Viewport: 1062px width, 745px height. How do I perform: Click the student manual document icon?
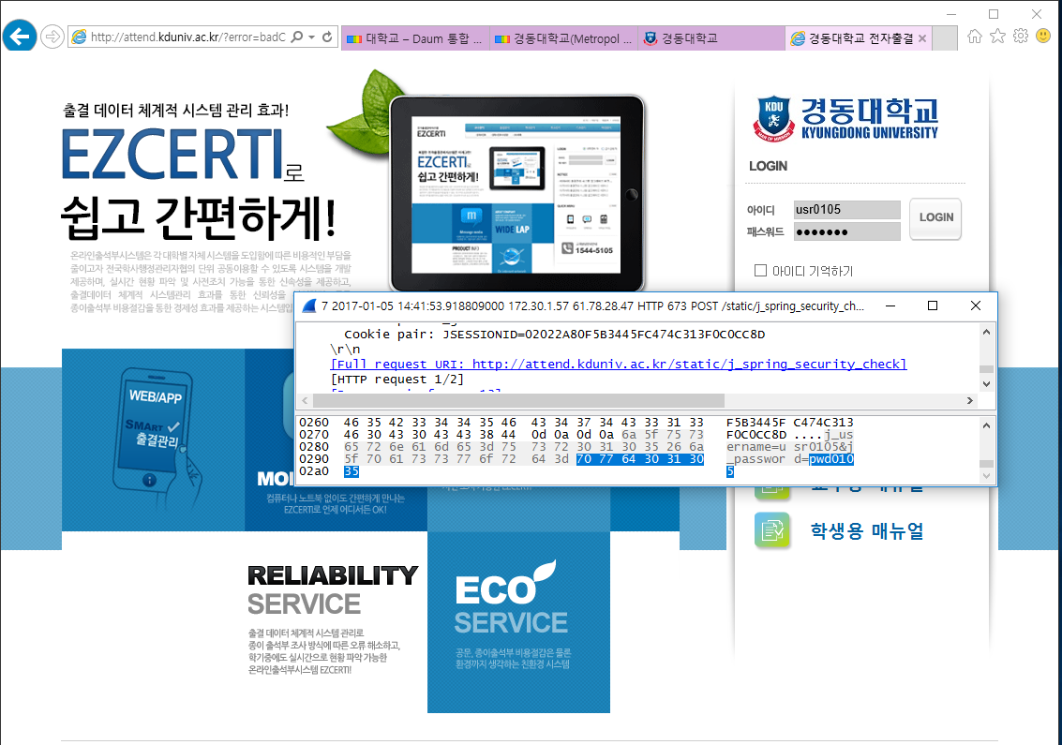[x=772, y=530]
